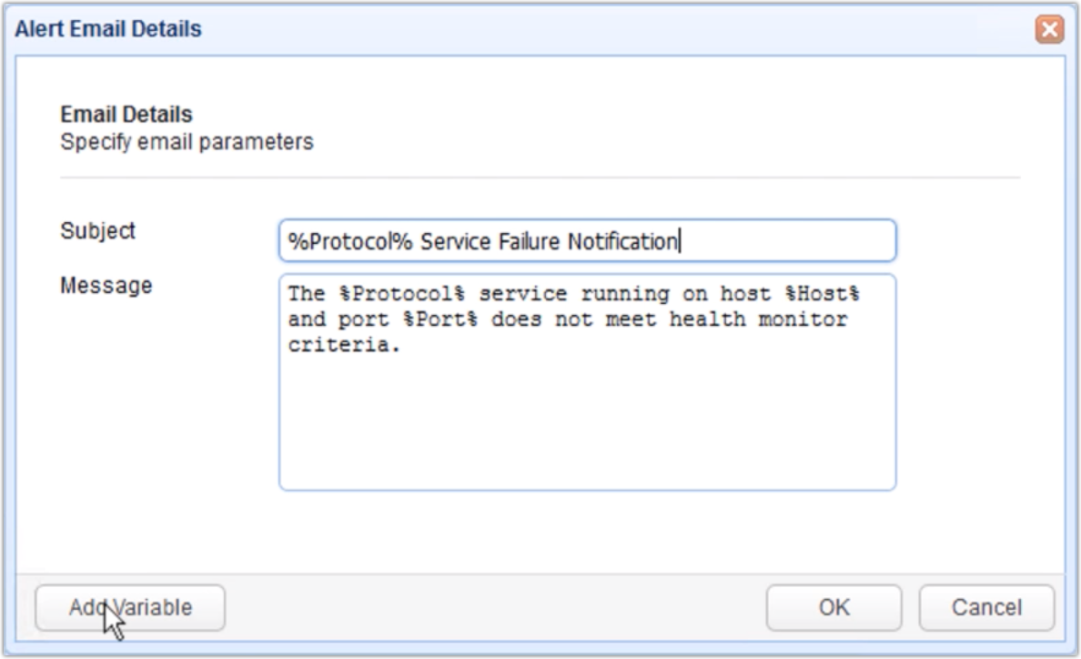Viewport: 1081px width, 659px height.
Task: Click the Email Details heading
Action: click(x=126, y=115)
